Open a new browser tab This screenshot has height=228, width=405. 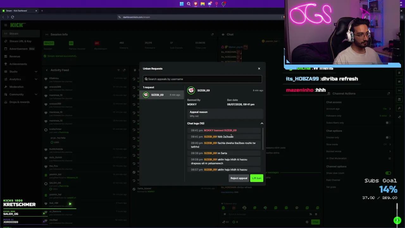(x=42, y=11)
